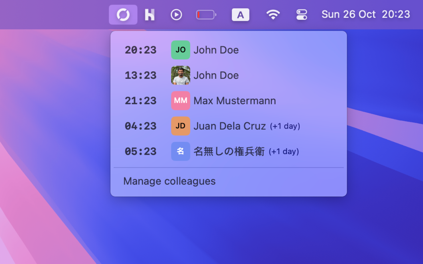Viewport: 423px width, 264px height.
Task: Click John Doe's green JO avatar
Action: point(180,50)
